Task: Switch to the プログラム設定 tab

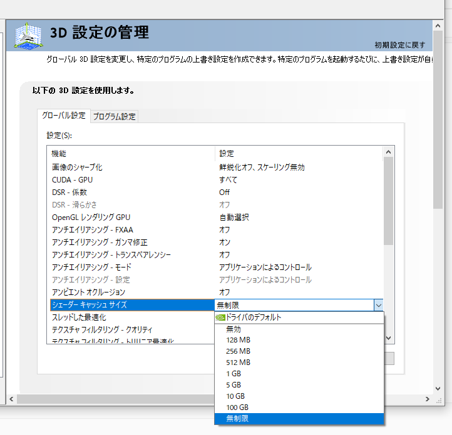Action: [114, 116]
